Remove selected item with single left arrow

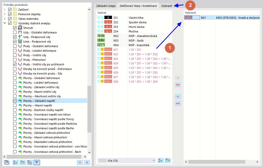pos(178,97)
